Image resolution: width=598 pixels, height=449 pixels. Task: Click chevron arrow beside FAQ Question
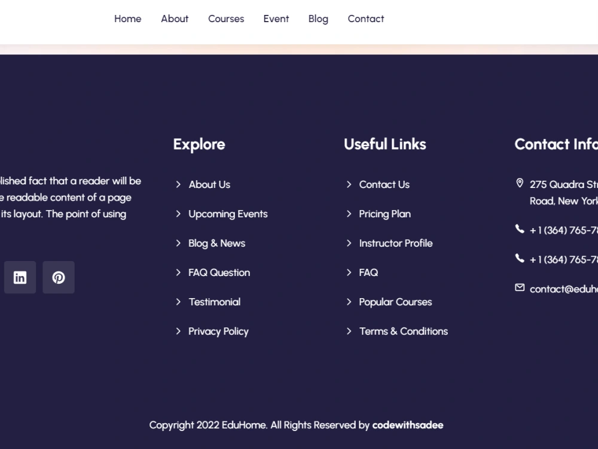[178, 272]
